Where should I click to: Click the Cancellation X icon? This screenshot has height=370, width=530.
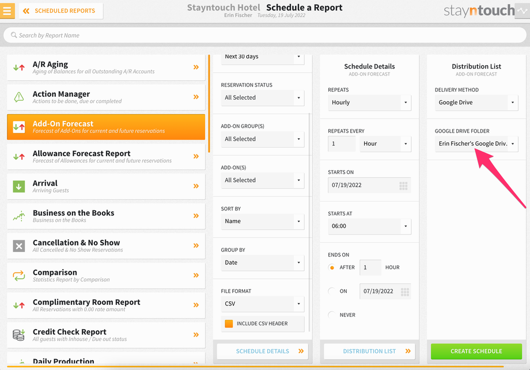point(19,246)
